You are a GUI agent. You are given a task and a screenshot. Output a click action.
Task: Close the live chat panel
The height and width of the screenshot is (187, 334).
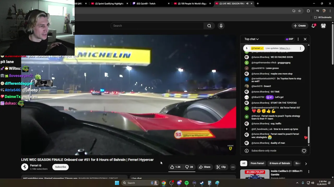tap(305, 39)
